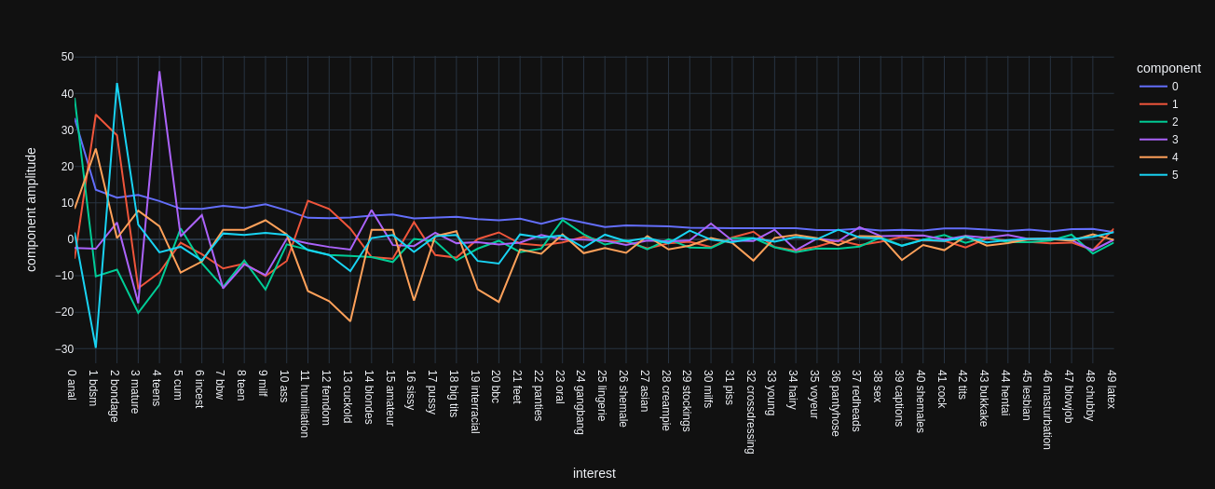Click the "32 crossdressing" x-axis tick label
Screen dimensions: 1215x489
click(x=751, y=412)
